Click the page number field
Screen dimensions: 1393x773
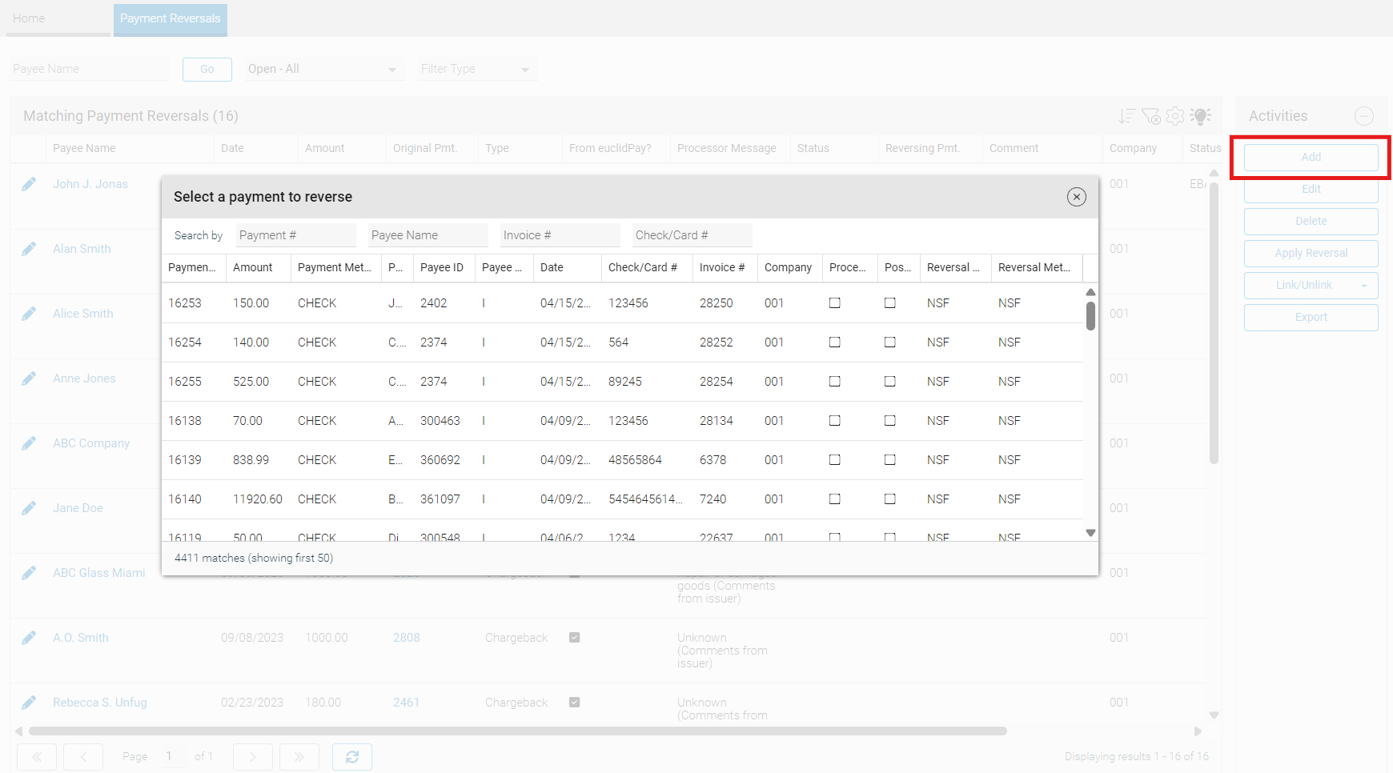(x=174, y=756)
